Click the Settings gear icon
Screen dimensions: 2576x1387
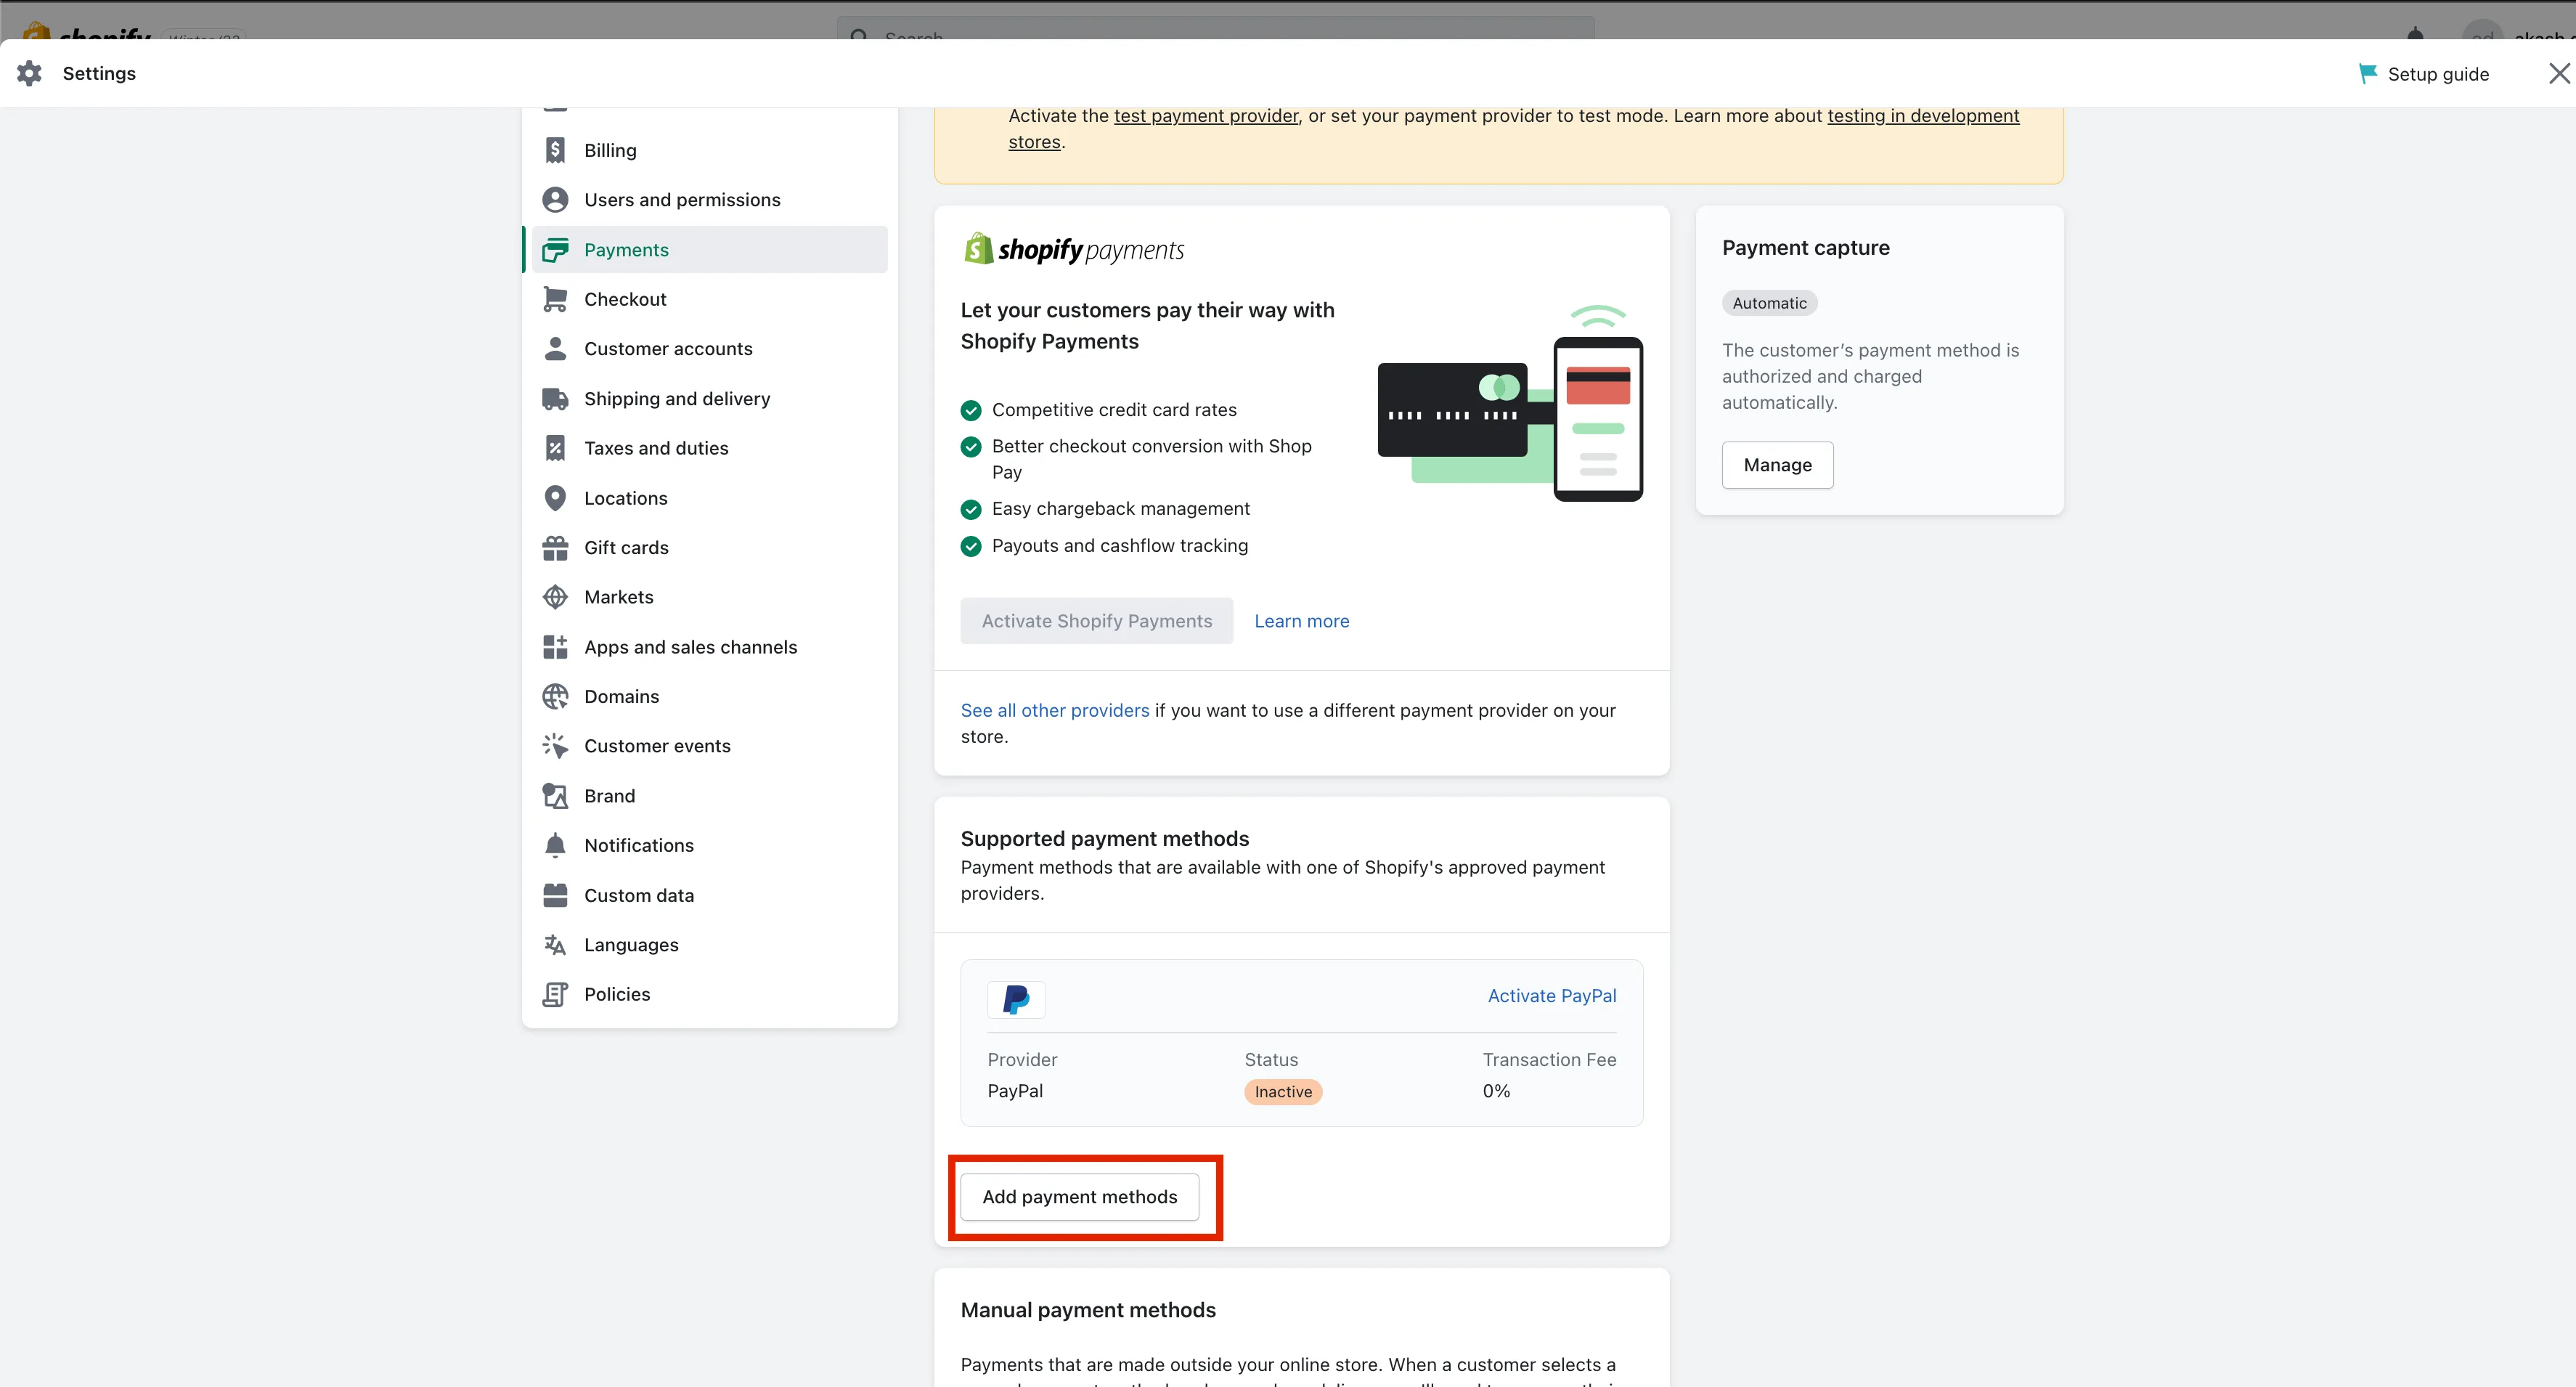click(x=30, y=73)
